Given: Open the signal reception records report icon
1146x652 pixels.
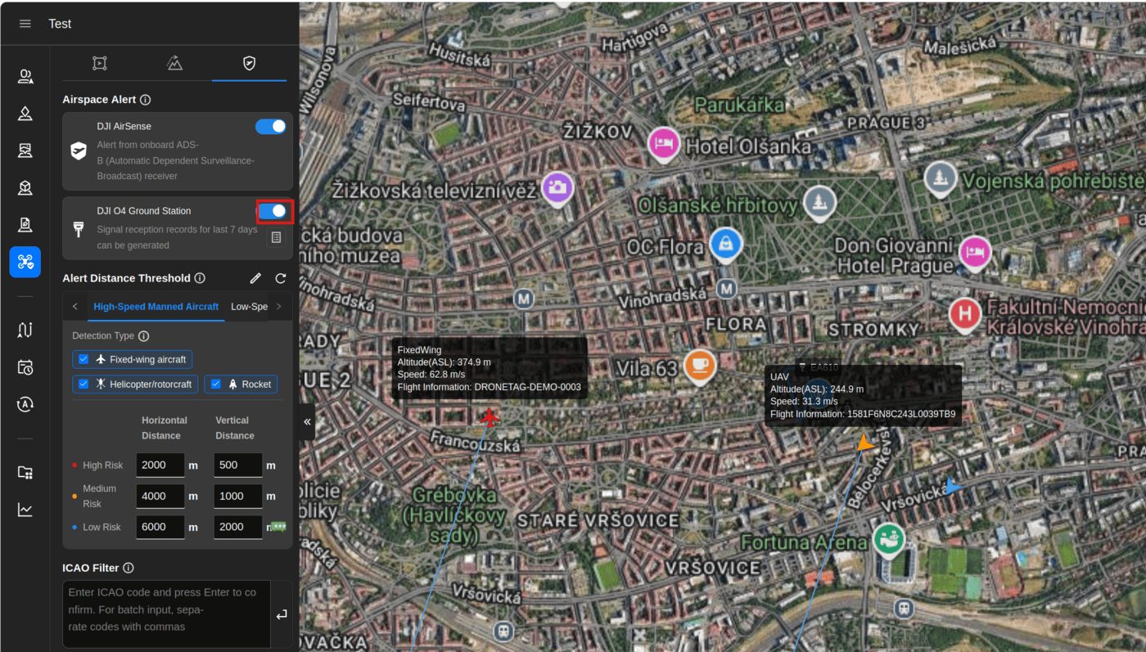Looking at the screenshot, I should point(276,237).
